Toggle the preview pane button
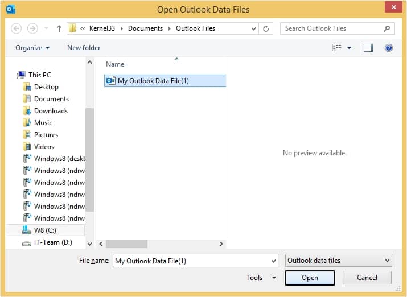This screenshot has width=407, height=297. click(x=368, y=48)
